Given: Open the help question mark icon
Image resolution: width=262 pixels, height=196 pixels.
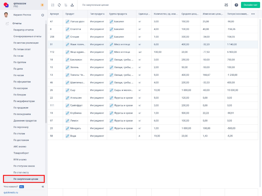Looking at the screenshot, I should click(x=236, y=5).
